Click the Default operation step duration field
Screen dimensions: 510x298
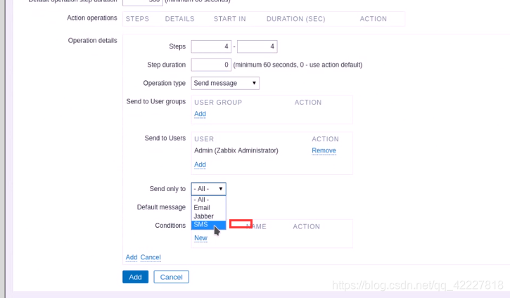pyautogui.click(x=143, y=1)
